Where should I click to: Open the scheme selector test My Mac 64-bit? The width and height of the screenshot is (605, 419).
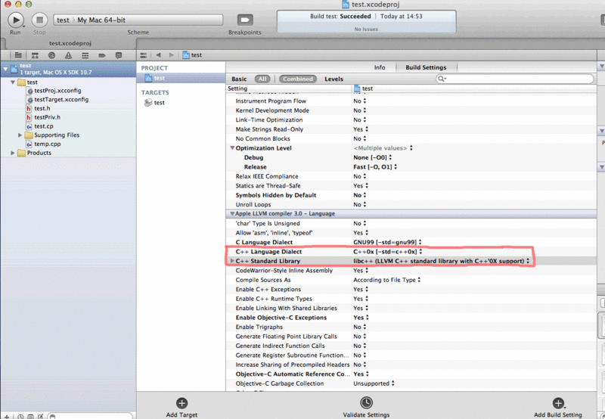pos(138,20)
